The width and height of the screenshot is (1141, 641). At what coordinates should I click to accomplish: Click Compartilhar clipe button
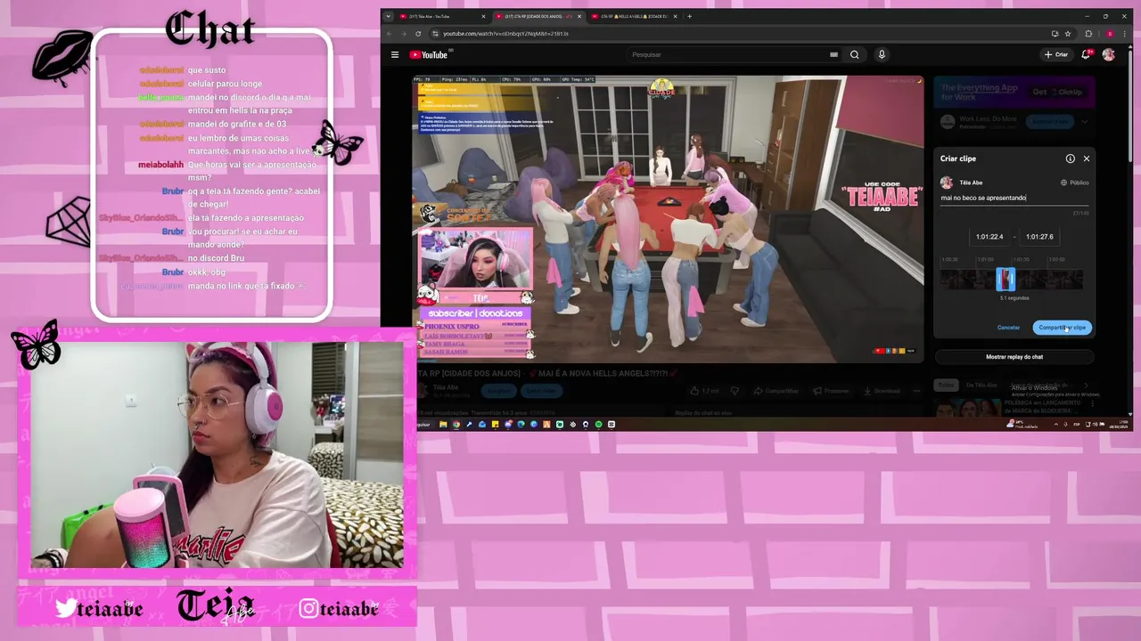pos(1062,328)
